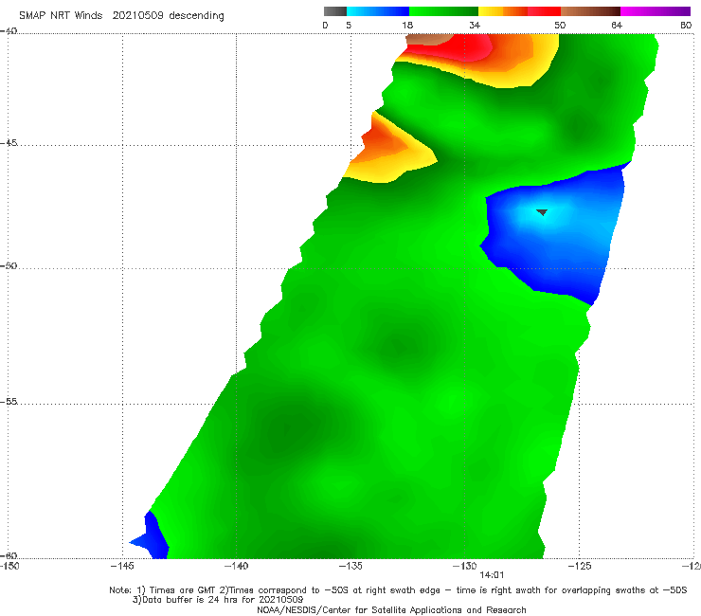Click the latitude axis label '-45'

[9, 143]
